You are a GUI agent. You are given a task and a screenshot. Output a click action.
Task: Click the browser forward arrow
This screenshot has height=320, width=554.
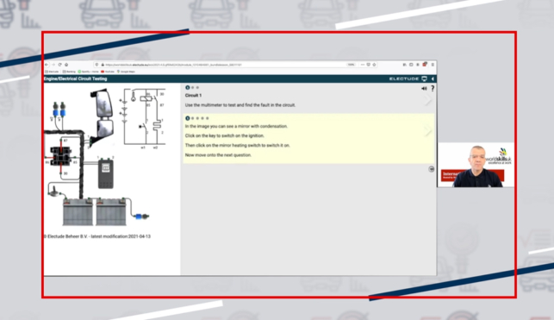point(53,65)
